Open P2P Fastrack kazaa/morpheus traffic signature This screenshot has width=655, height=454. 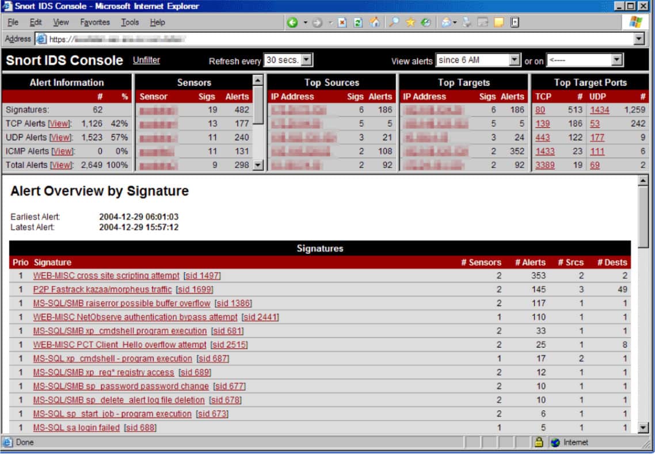102,289
